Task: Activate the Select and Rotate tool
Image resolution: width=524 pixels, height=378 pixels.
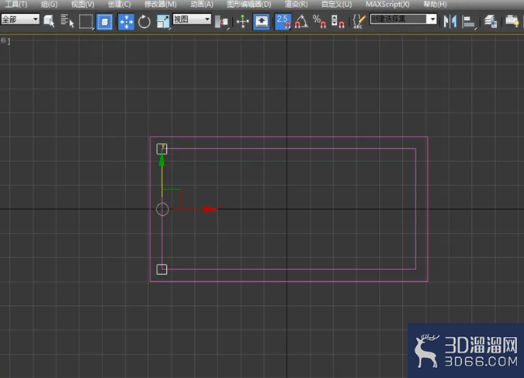Action: tap(144, 22)
